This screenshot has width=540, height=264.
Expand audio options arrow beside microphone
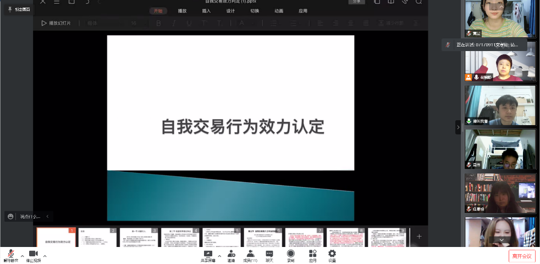pos(22,256)
